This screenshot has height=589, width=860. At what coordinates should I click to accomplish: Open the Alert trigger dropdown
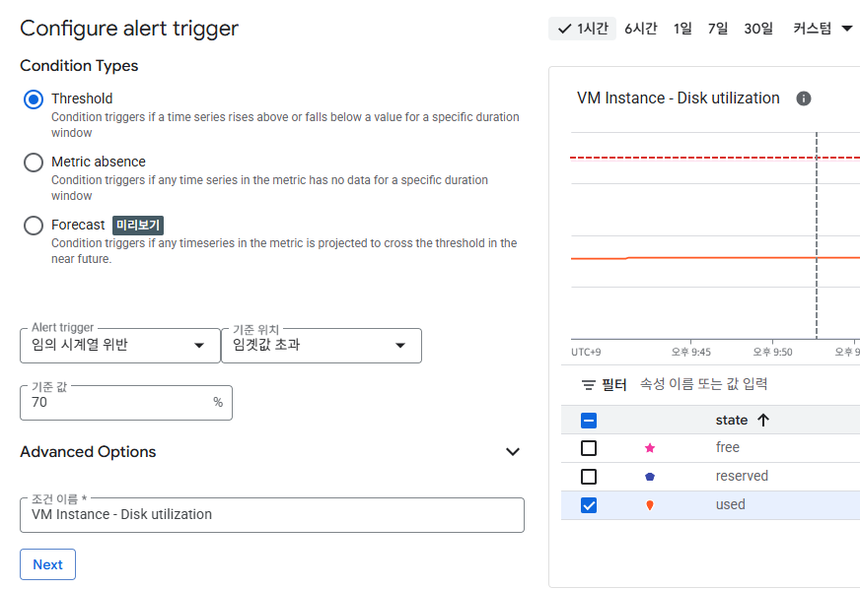coord(120,346)
